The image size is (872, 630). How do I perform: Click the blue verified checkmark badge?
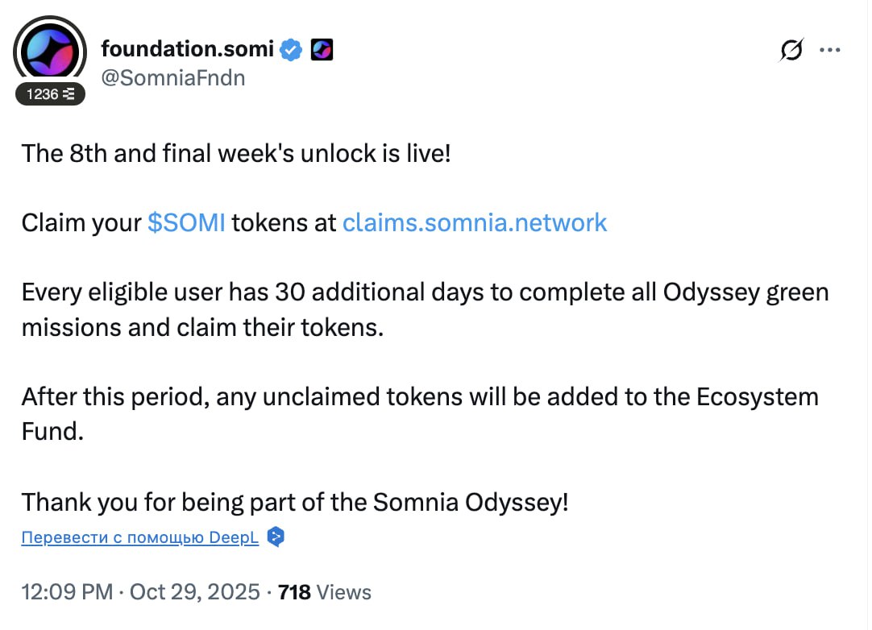291,50
